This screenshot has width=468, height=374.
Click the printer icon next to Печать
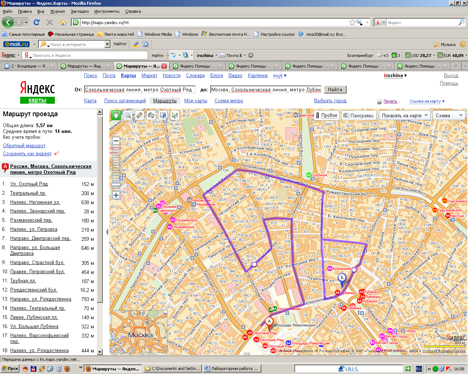coord(379,102)
